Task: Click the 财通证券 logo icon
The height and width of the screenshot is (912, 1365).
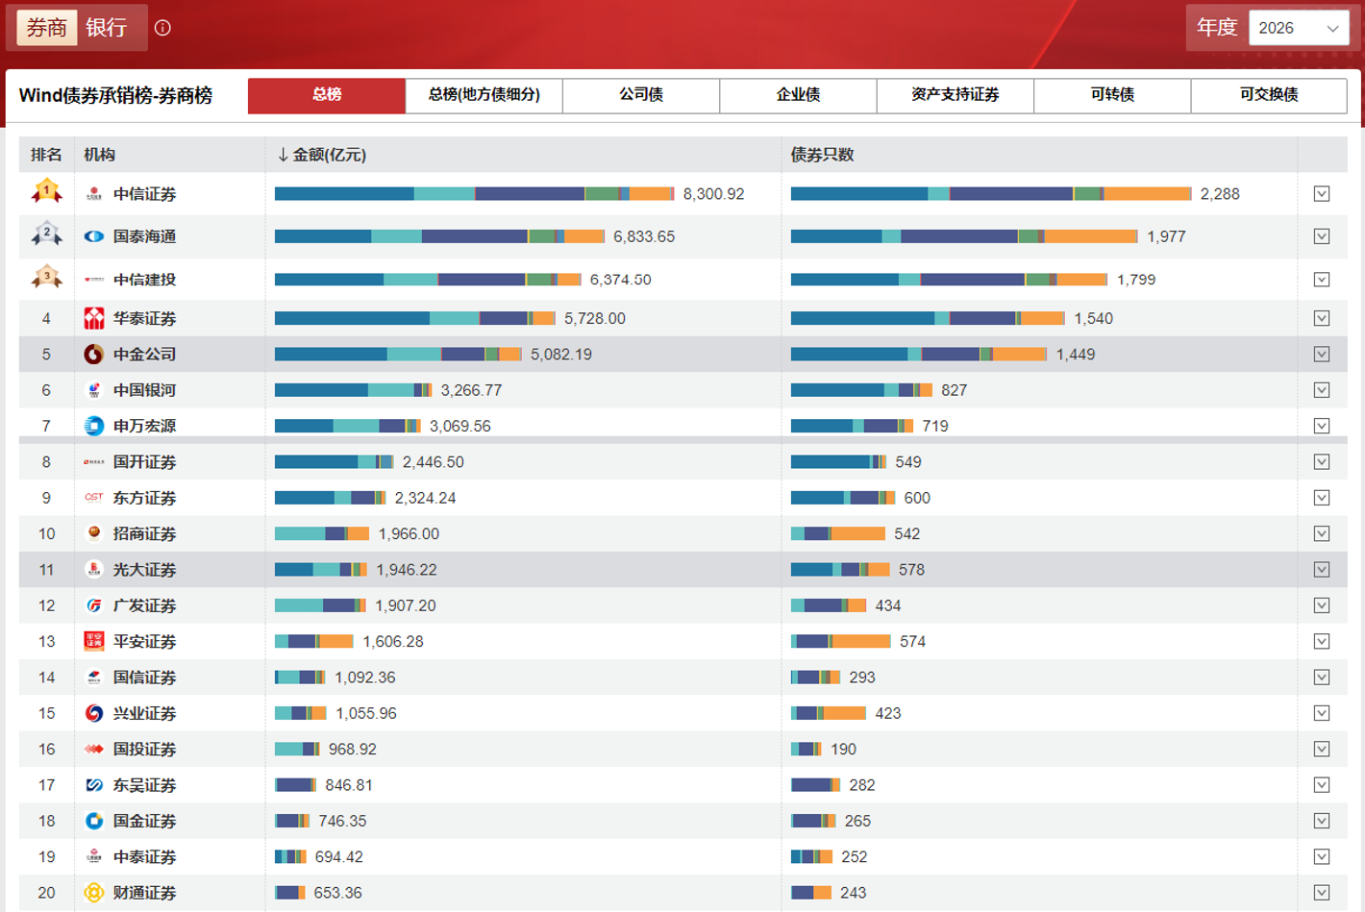Action: click(93, 893)
